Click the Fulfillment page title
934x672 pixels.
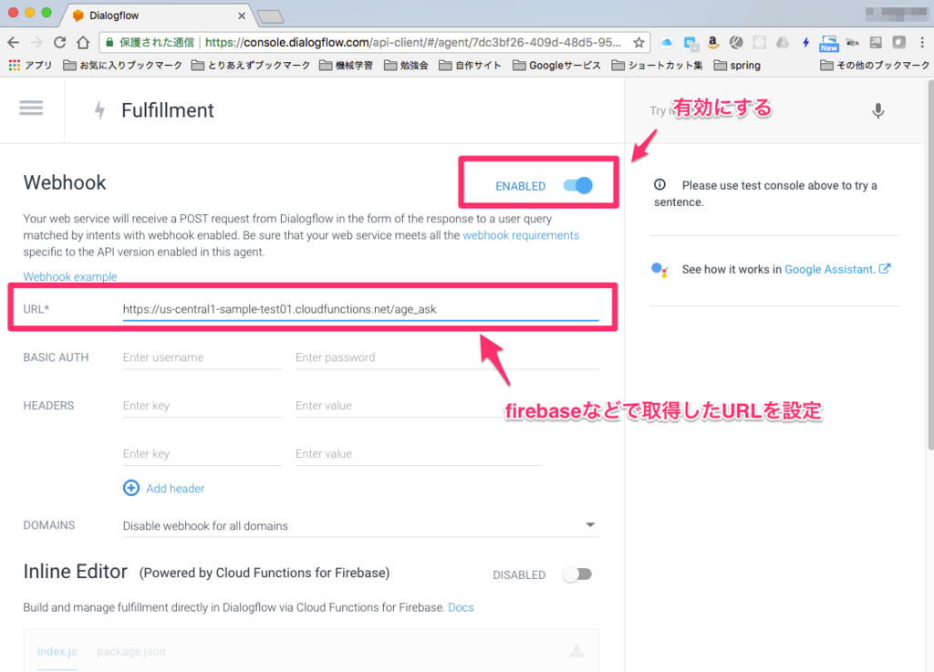168,110
